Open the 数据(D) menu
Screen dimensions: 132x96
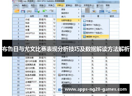click(43, 5)
